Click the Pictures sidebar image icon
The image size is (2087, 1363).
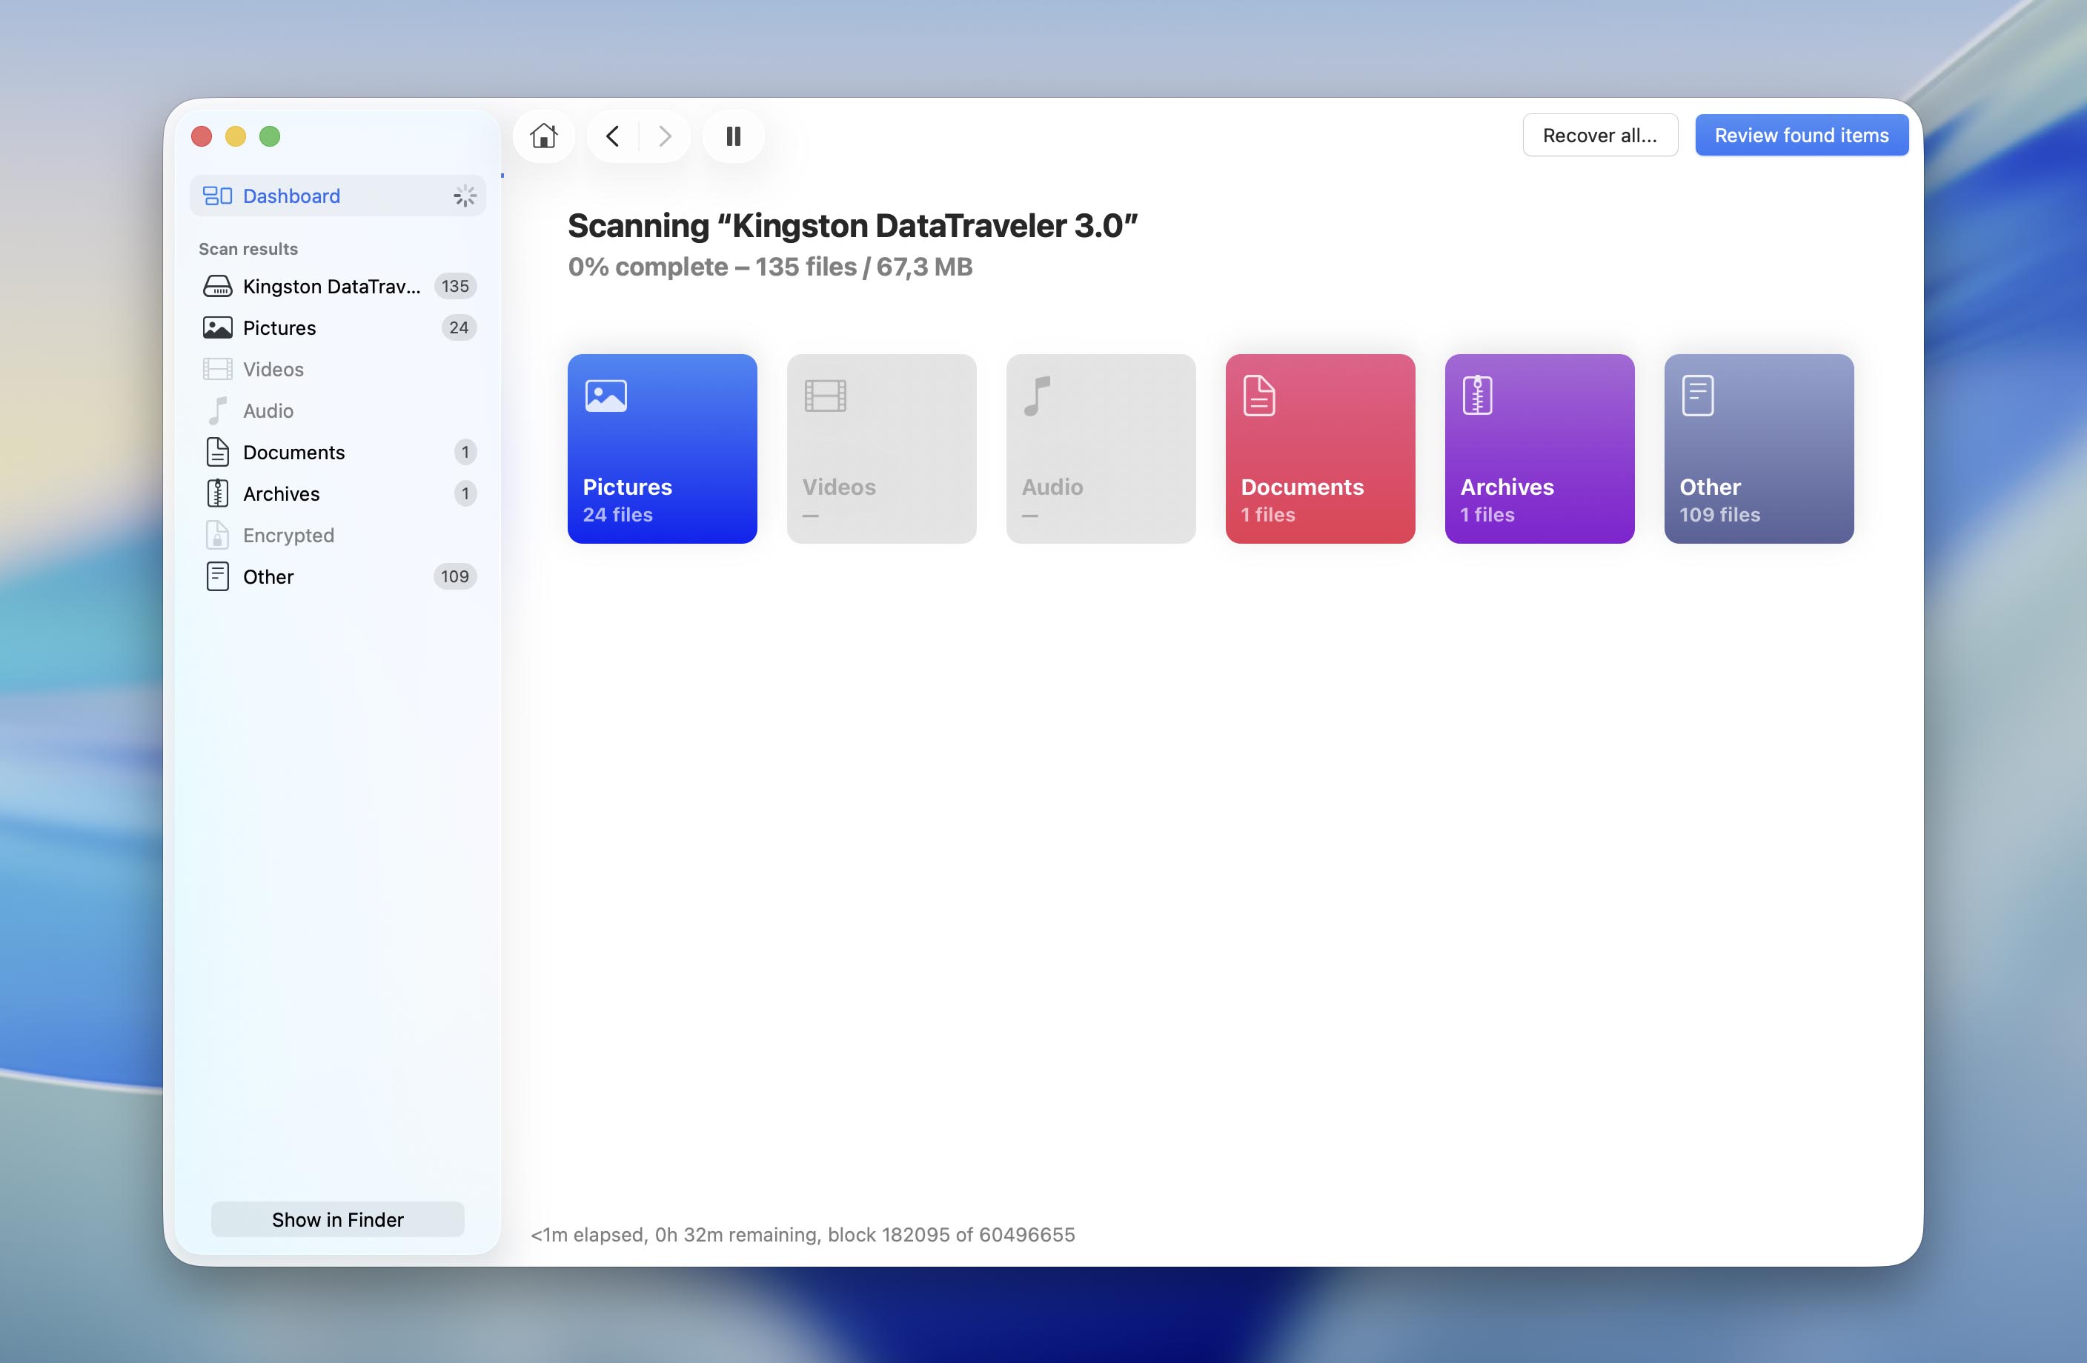click(217, 328)
